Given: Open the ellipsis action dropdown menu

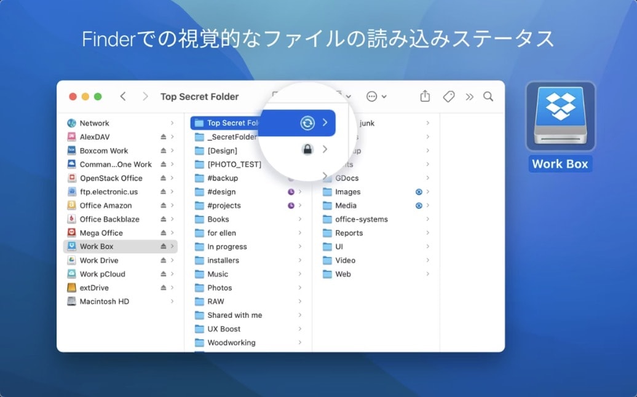Looking at the screenshot, I should [376, 96].
